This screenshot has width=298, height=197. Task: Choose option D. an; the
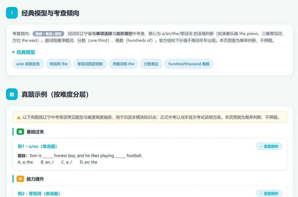point(89,162)
